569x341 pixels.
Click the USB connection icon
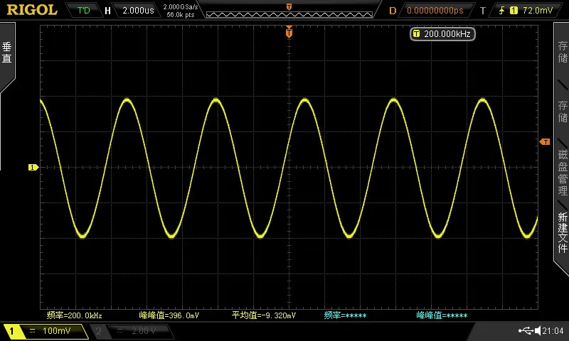[526, 330]
